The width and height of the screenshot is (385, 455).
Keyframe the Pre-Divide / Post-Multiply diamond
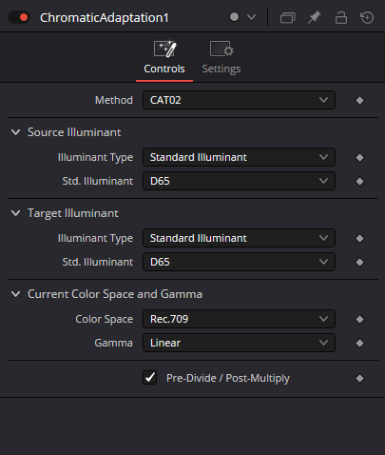pyautogui.click(x=359, y=378)
